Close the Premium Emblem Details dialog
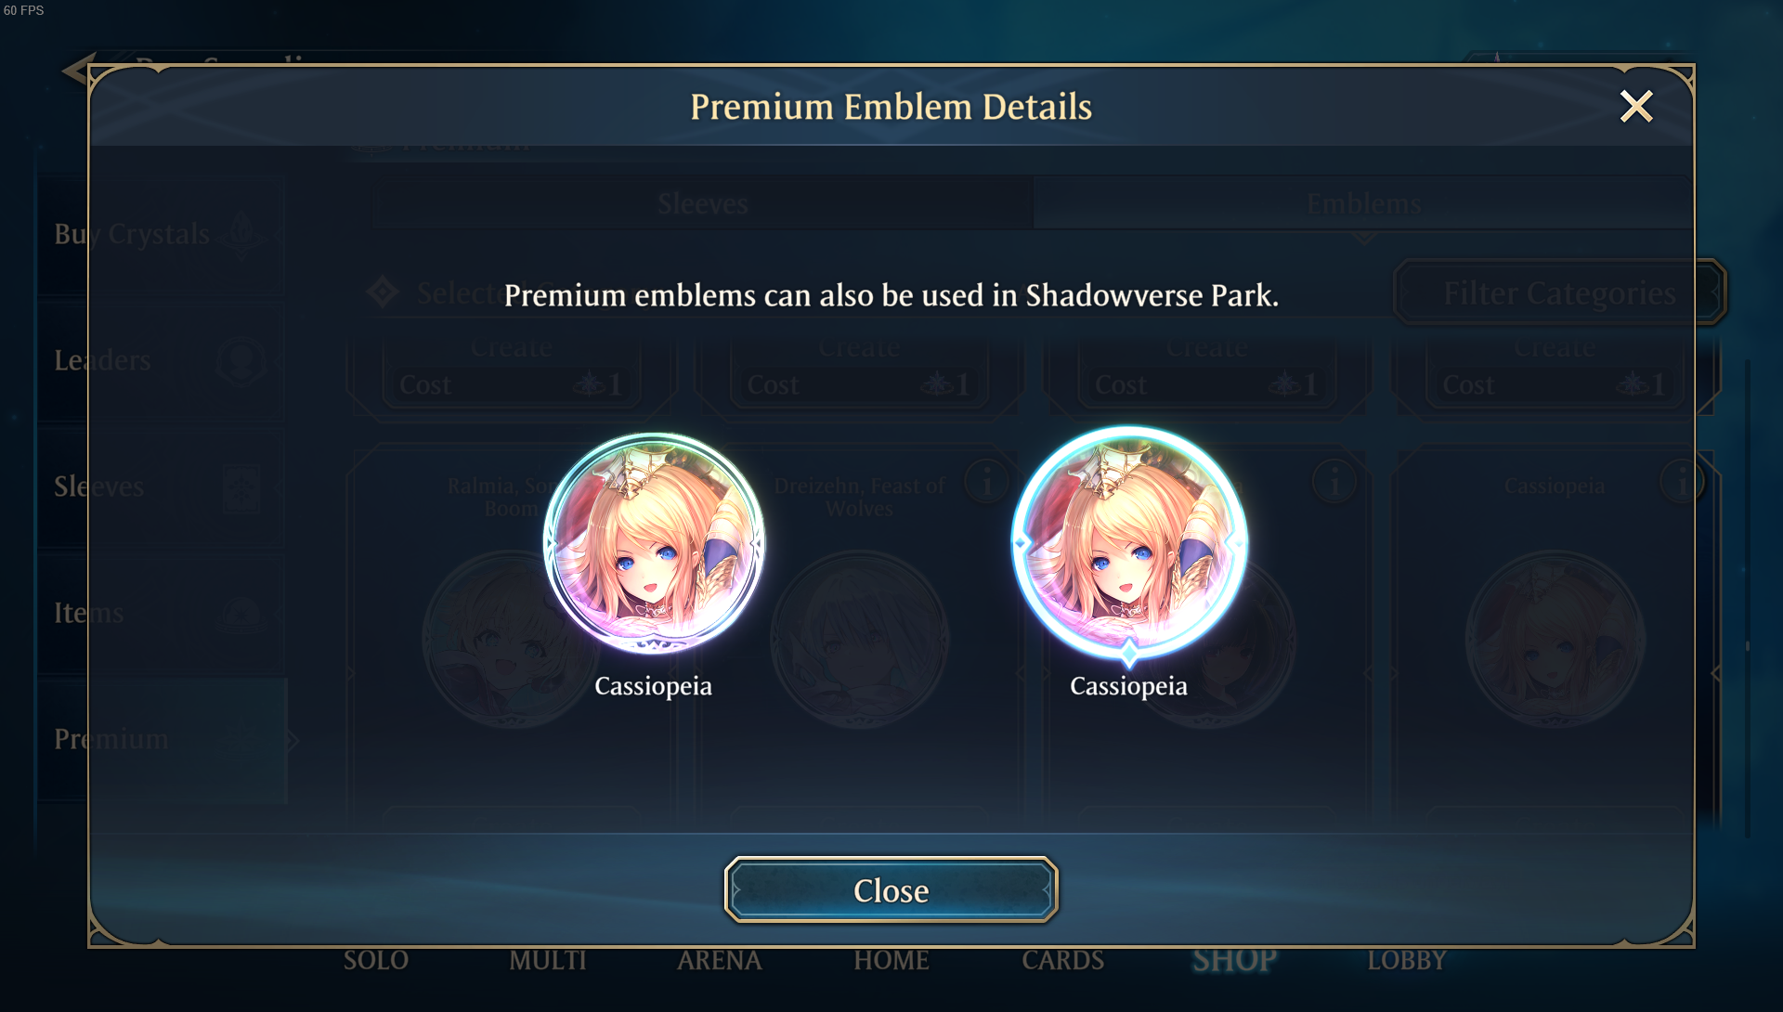 1636,107
